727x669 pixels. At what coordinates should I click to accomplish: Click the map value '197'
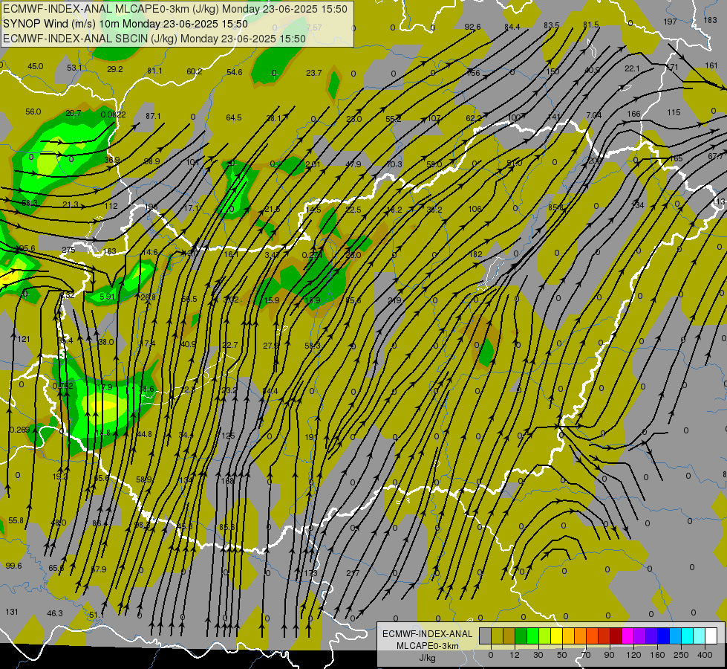coord(670,22)
